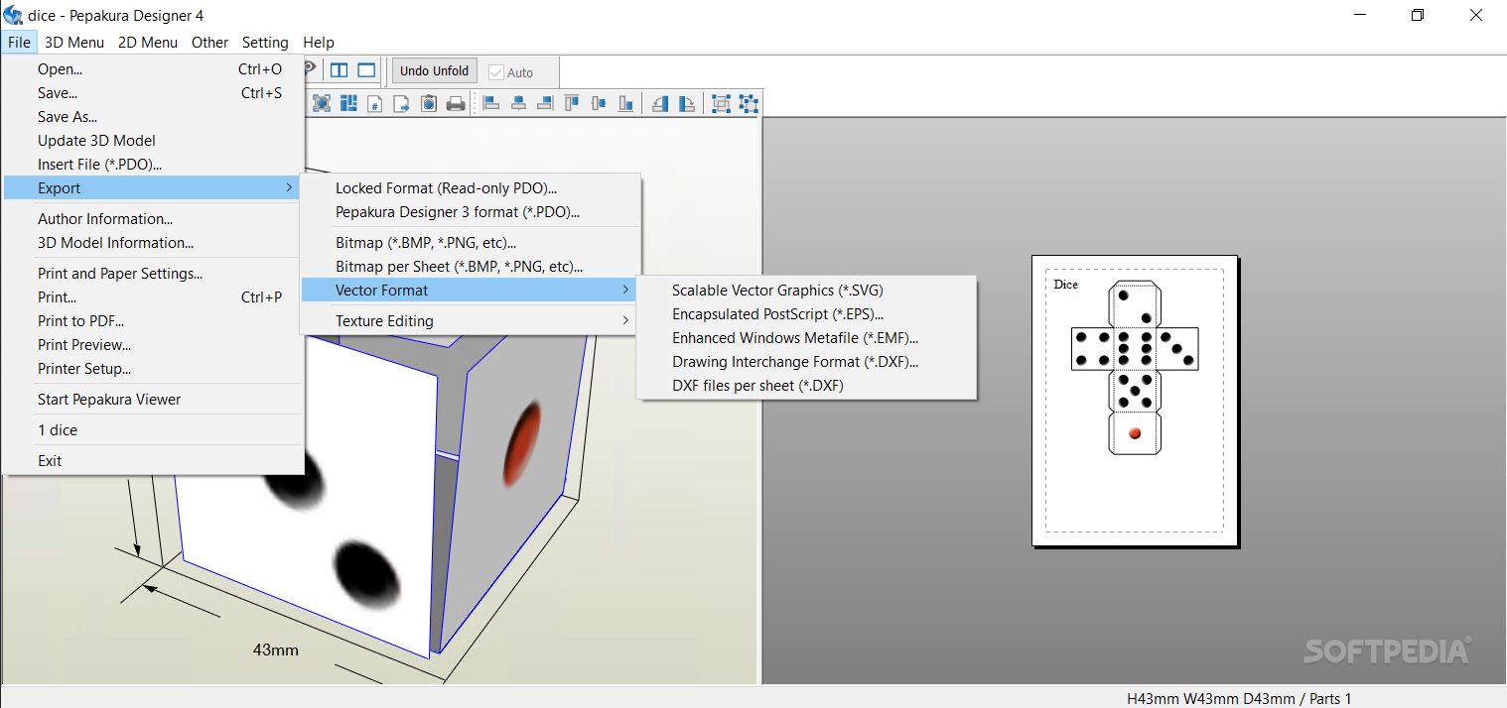This screenshot has width=1507, height=708.
Task: Expand the Vector Format submenu arrow
Action: [x=625, y=290]
